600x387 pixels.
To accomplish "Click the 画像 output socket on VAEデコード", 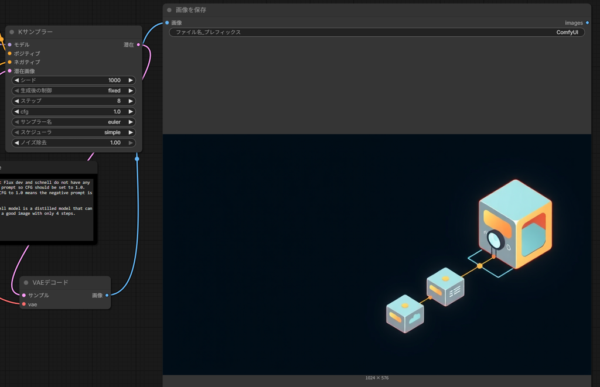I will [x=107, y=295].
